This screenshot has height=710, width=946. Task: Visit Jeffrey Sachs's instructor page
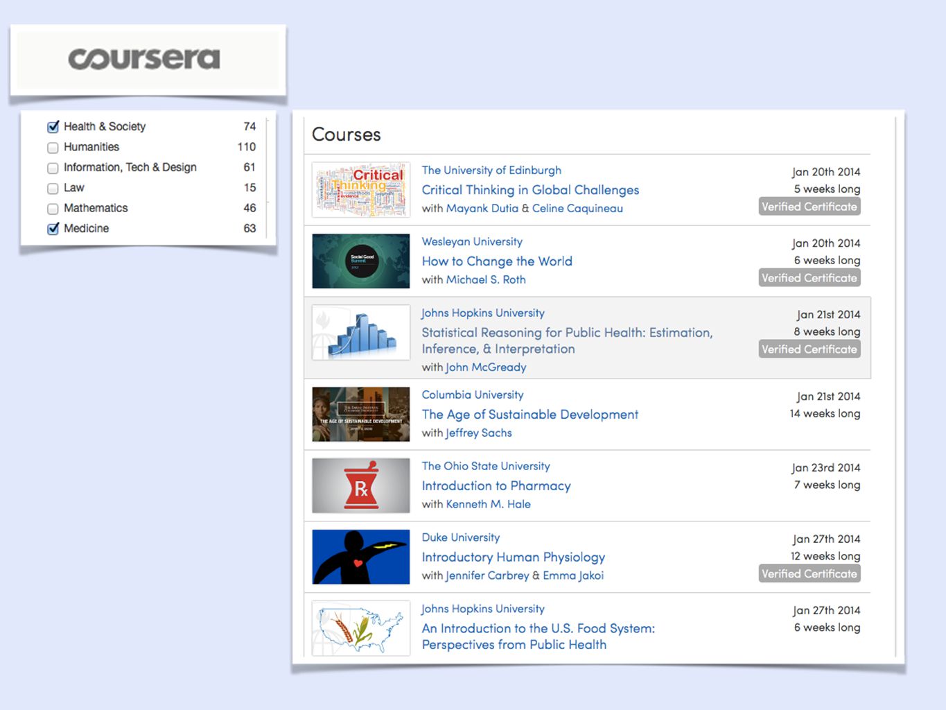tap(479, 433)
